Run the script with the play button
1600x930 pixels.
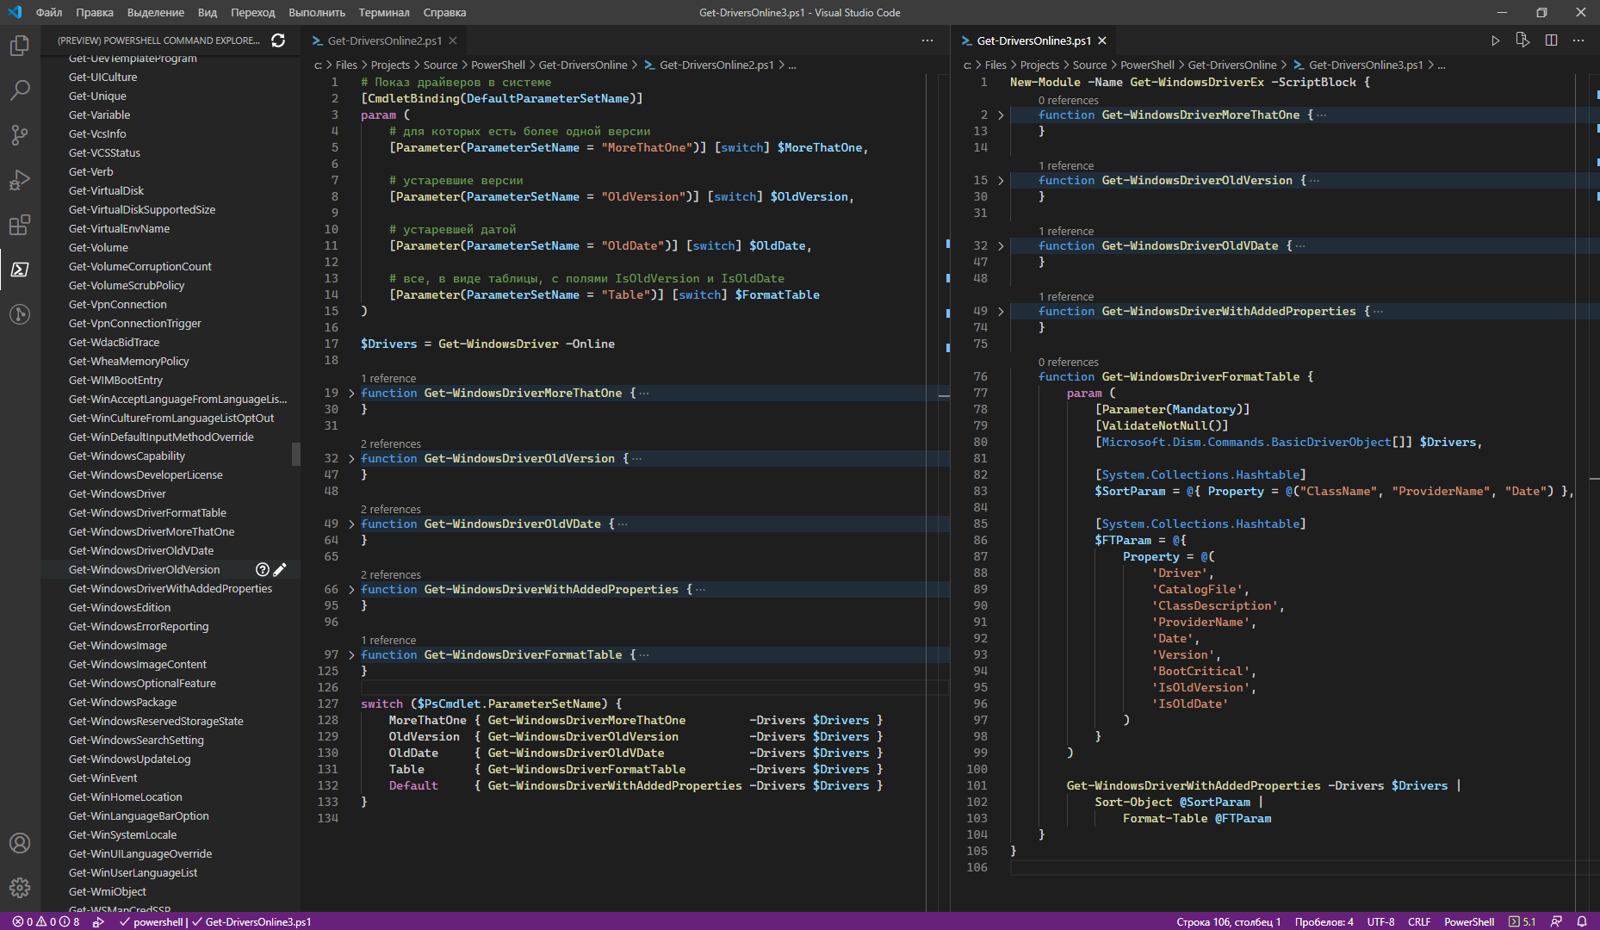[1495, 40]
